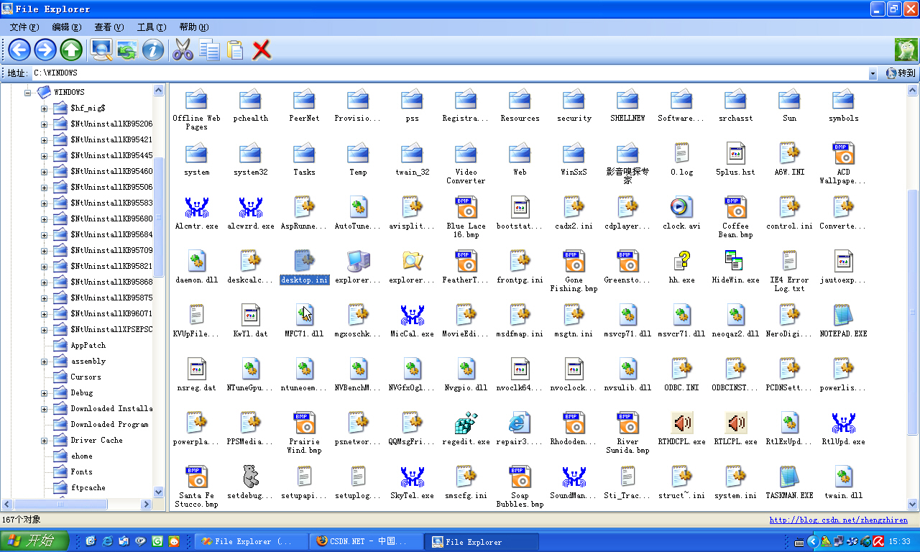Image resolution: width=920 pixels, height=552 pixels.
Task: Select the KwYl.dat file icon
Action: point(250,315)
